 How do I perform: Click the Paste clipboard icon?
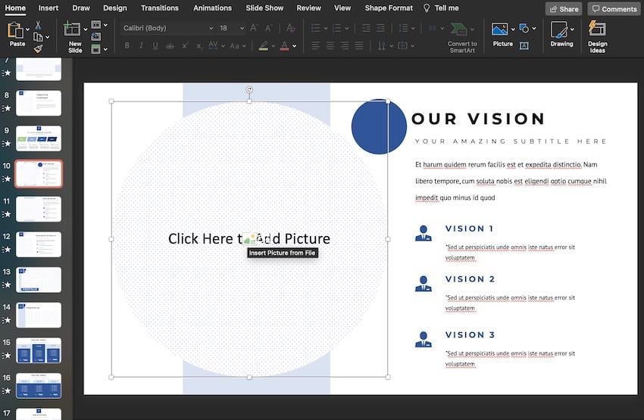pos(16,32)
